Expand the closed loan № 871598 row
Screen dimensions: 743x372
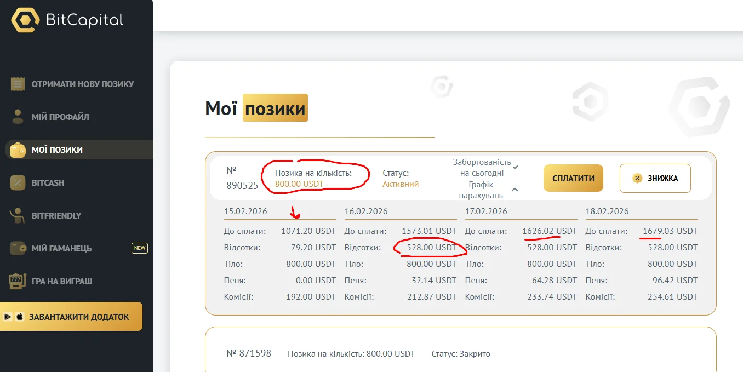pos(460,353)
